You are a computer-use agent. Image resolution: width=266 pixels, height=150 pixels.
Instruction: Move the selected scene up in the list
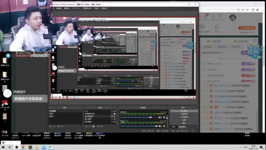coord(59,126)
